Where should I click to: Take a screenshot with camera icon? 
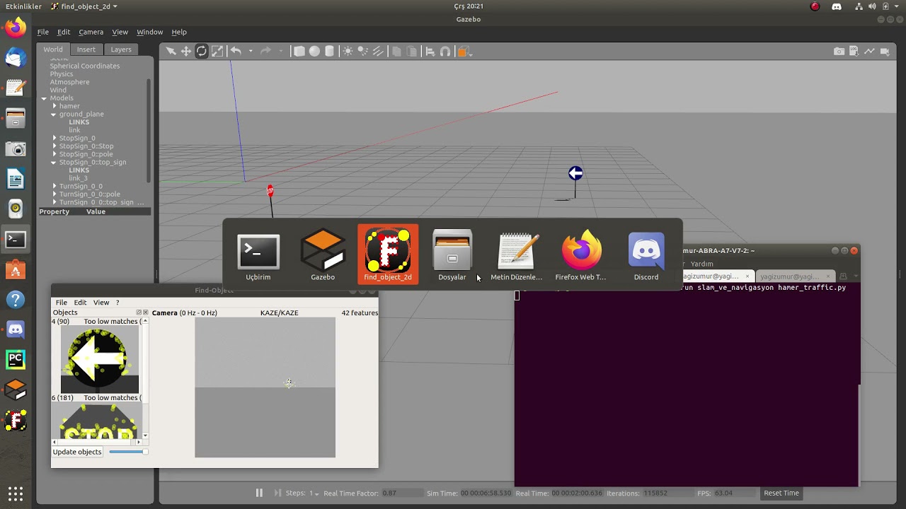pos(839,51)
